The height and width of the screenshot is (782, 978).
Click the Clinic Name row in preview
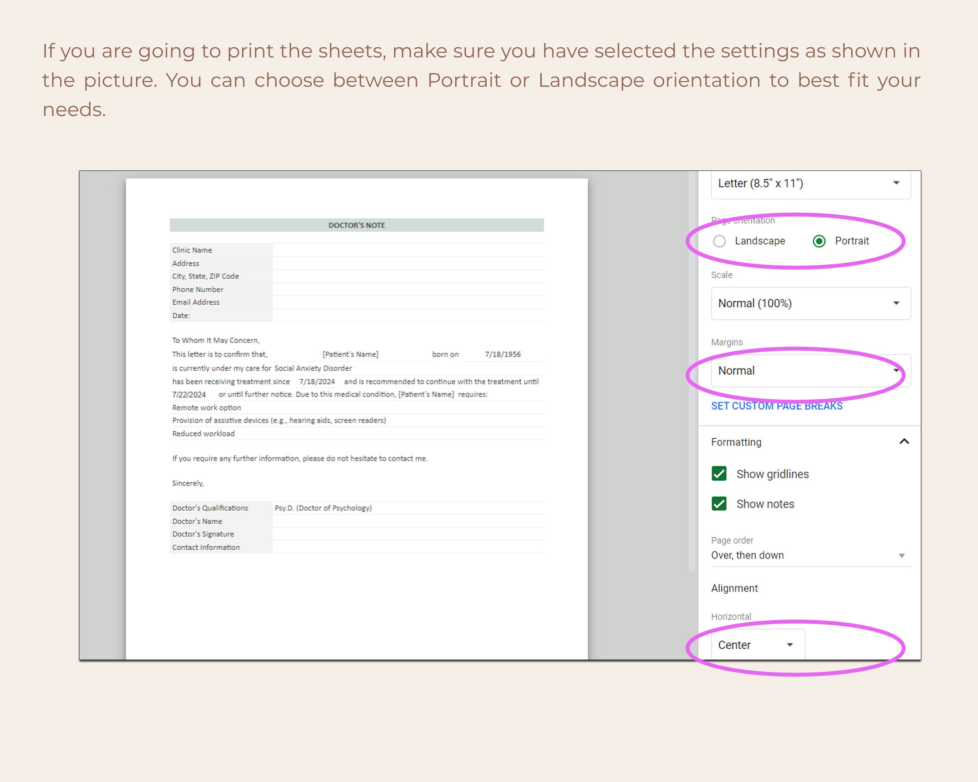point(357,250)
